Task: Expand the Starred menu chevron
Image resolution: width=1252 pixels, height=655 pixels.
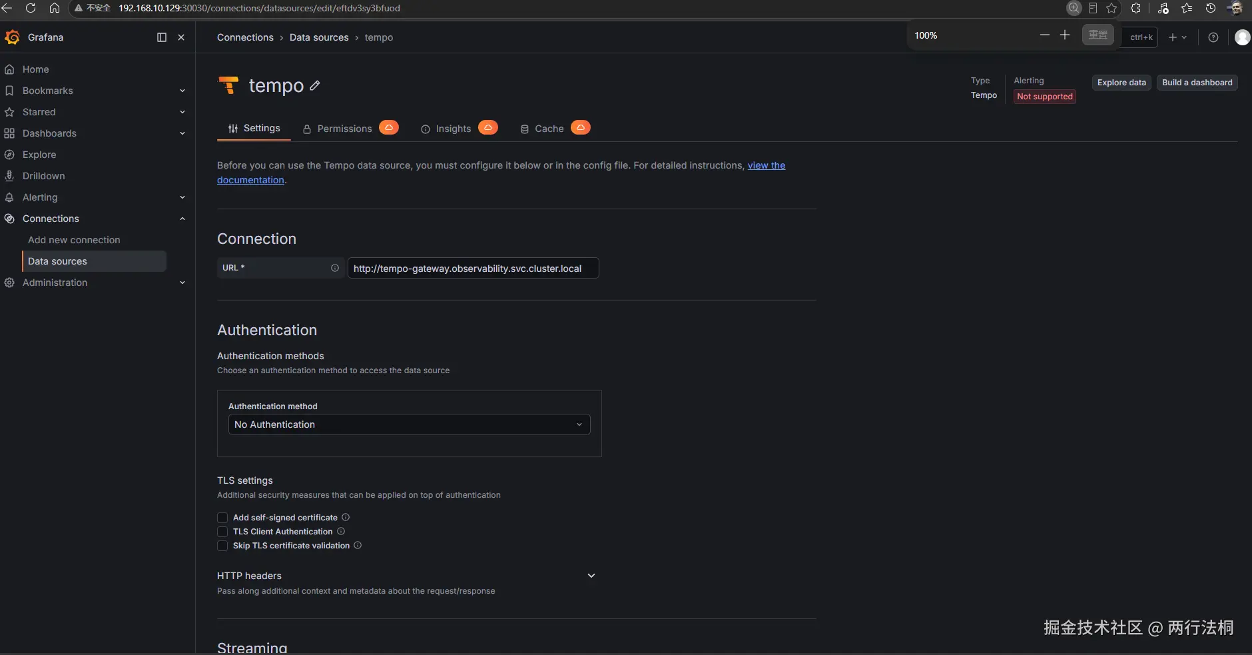Action: coord(182,112)
